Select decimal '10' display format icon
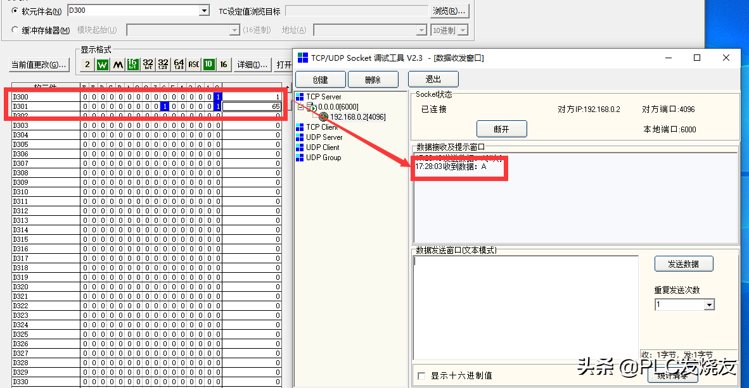Viewport: 749px width, 388px height. coord(209,65)
